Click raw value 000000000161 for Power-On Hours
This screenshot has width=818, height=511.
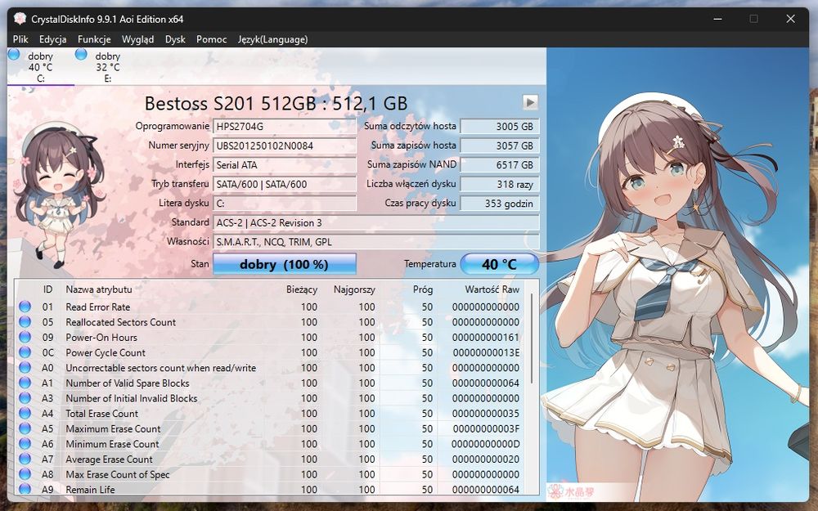[x=486, y=337]
